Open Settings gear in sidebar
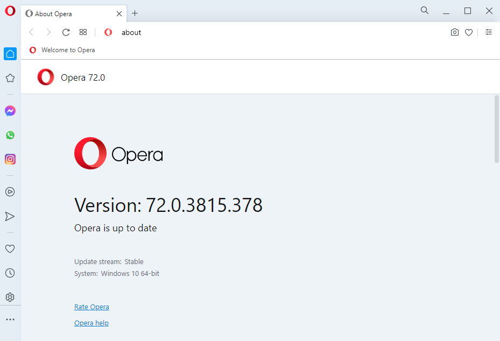The height and width of the screenshot is (341, 500). point(10,297)
